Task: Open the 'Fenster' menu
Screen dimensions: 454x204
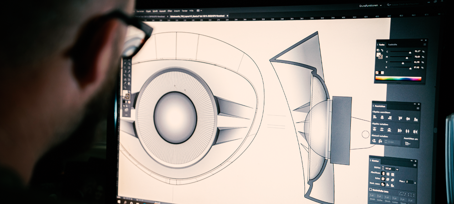Action: point(185,11)
